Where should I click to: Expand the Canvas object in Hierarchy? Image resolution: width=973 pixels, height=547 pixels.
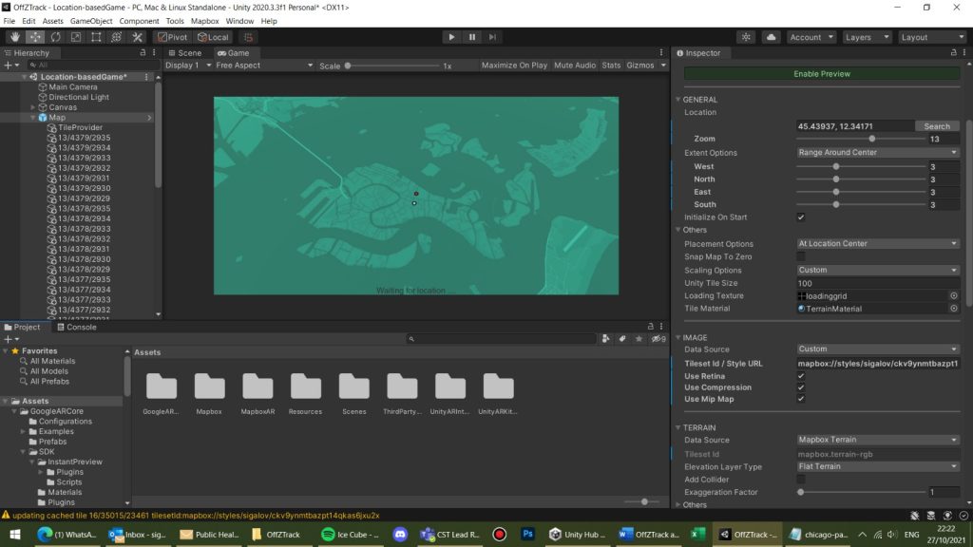point(33,107)
